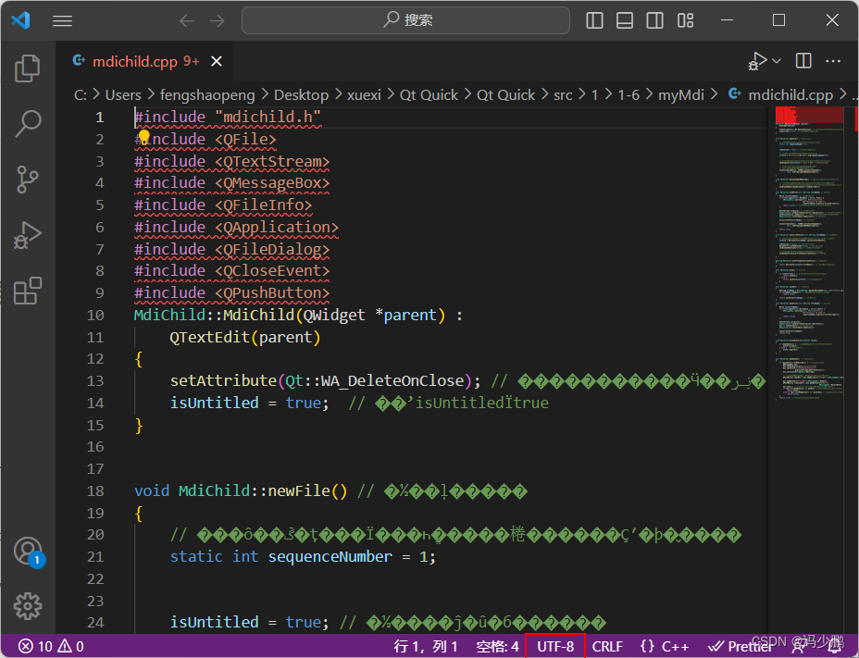Image resolution: width=859 pixels, height=658 pixels.
Task: Click the myMdi breadcrumb
Action: pos(681,94)
